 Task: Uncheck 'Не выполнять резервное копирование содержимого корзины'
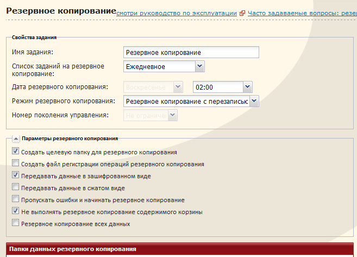[15, 211]
